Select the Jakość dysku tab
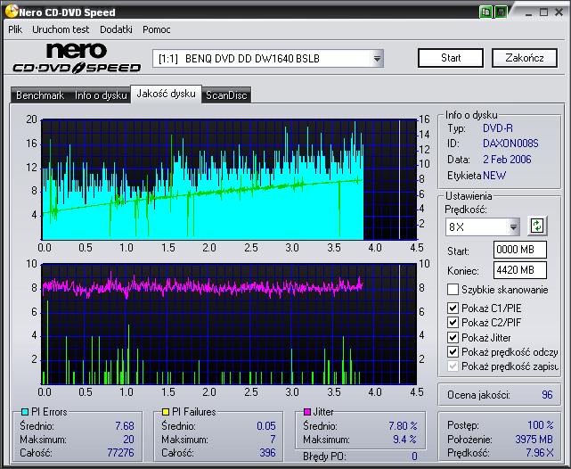Image resolution: width=571 pixels, height=469 pixels. point(166,94)
